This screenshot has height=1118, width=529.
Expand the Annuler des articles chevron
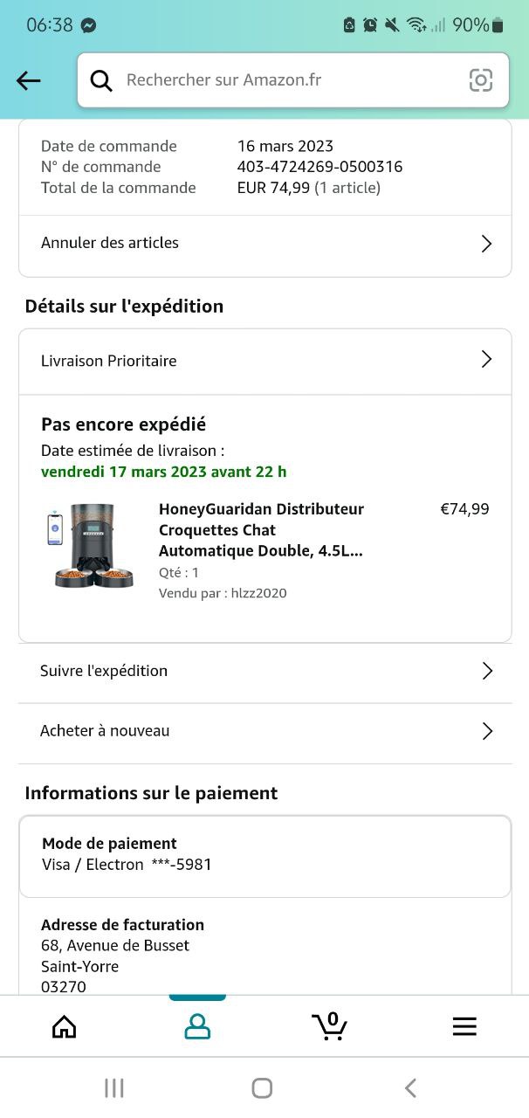coord(487,244)
